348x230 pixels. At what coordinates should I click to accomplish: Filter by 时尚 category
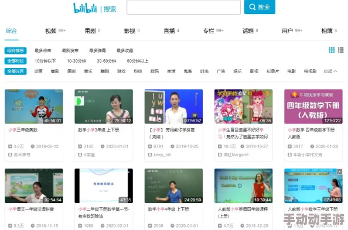tap(204, 71)
